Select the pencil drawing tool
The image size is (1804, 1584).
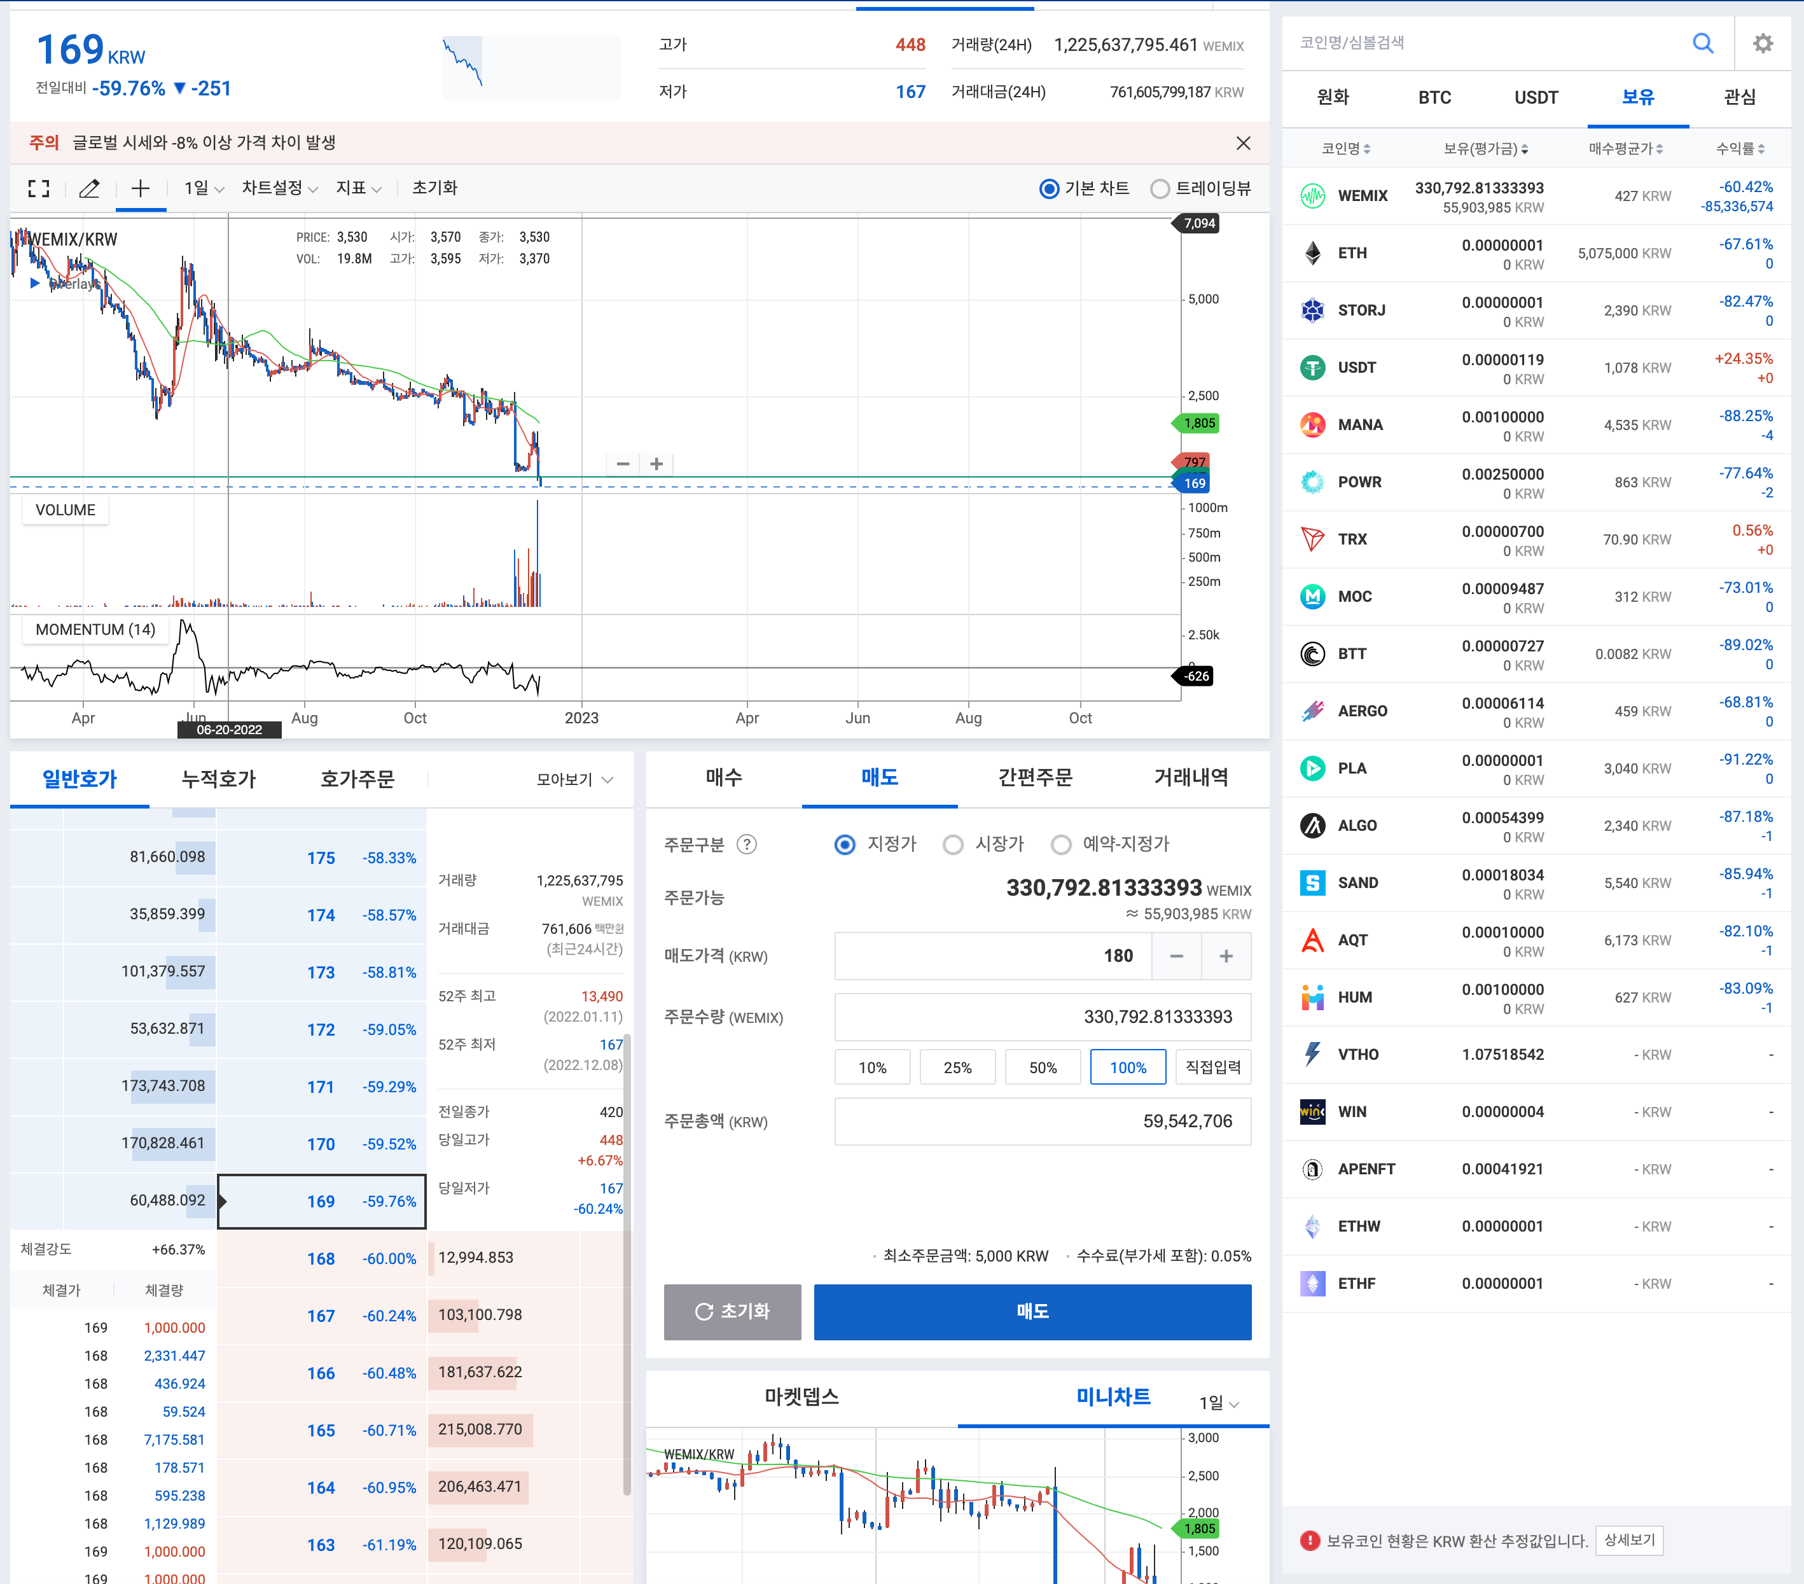coord(89,188)
